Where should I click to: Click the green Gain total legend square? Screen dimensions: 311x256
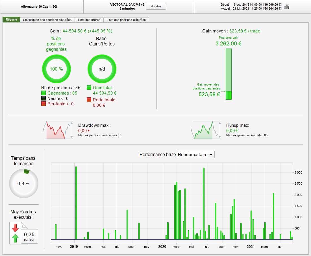89,88
